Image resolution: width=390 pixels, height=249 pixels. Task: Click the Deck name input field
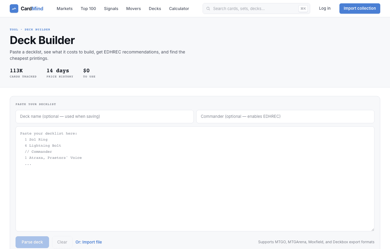pyautogui.click(x=105, y=117)
